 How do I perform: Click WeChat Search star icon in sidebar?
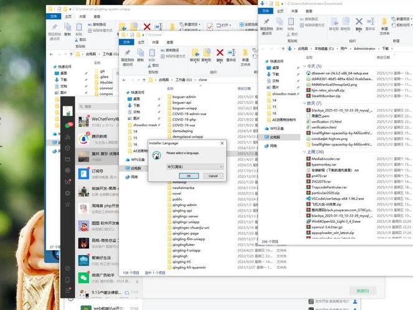tap(67, 204)
